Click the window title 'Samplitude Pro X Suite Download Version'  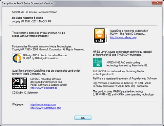point(27,3)
